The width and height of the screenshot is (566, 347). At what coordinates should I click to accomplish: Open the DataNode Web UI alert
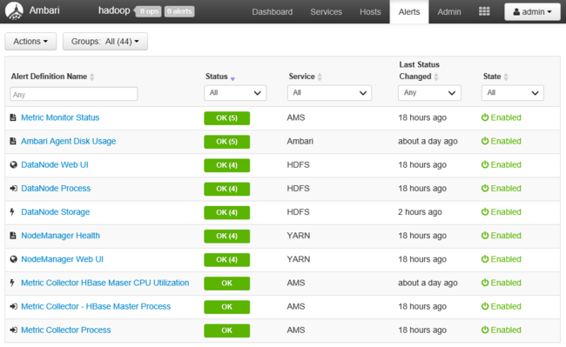(55, 164)
